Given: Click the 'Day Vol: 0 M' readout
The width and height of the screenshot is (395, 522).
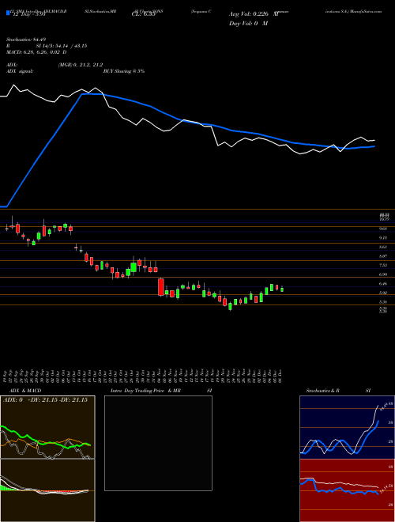Looking at the screenshot, I should pyautogui.click(x=248, y=24).
